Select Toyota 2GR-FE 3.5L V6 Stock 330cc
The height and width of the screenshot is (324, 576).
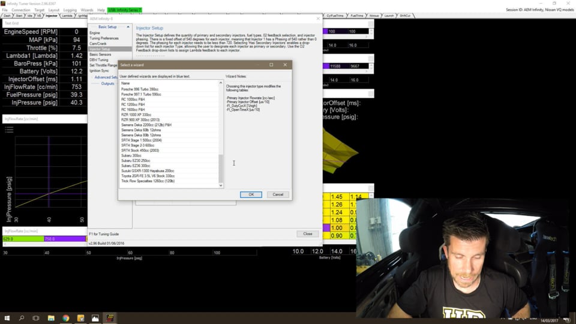[148, 176]
